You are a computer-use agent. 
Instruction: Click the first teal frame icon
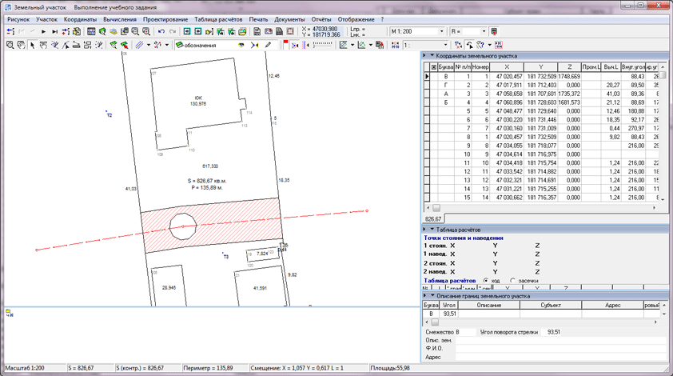(187, 31)
